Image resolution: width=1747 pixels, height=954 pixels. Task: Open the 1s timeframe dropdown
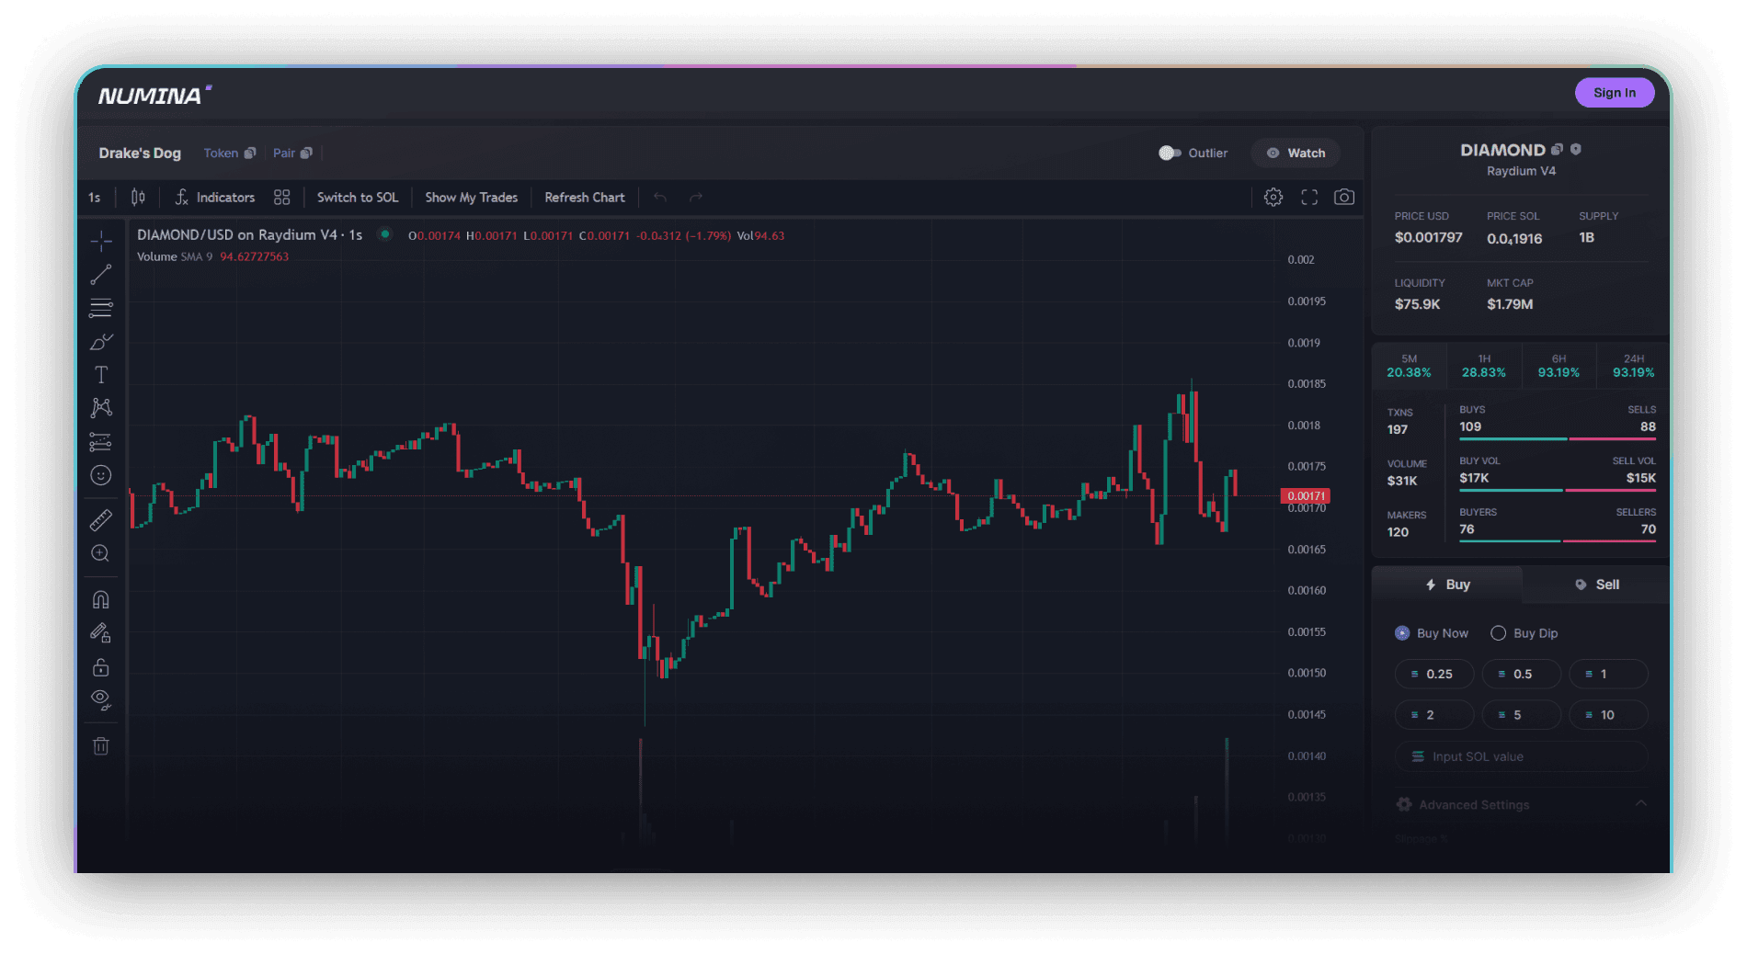click(95, 198)
